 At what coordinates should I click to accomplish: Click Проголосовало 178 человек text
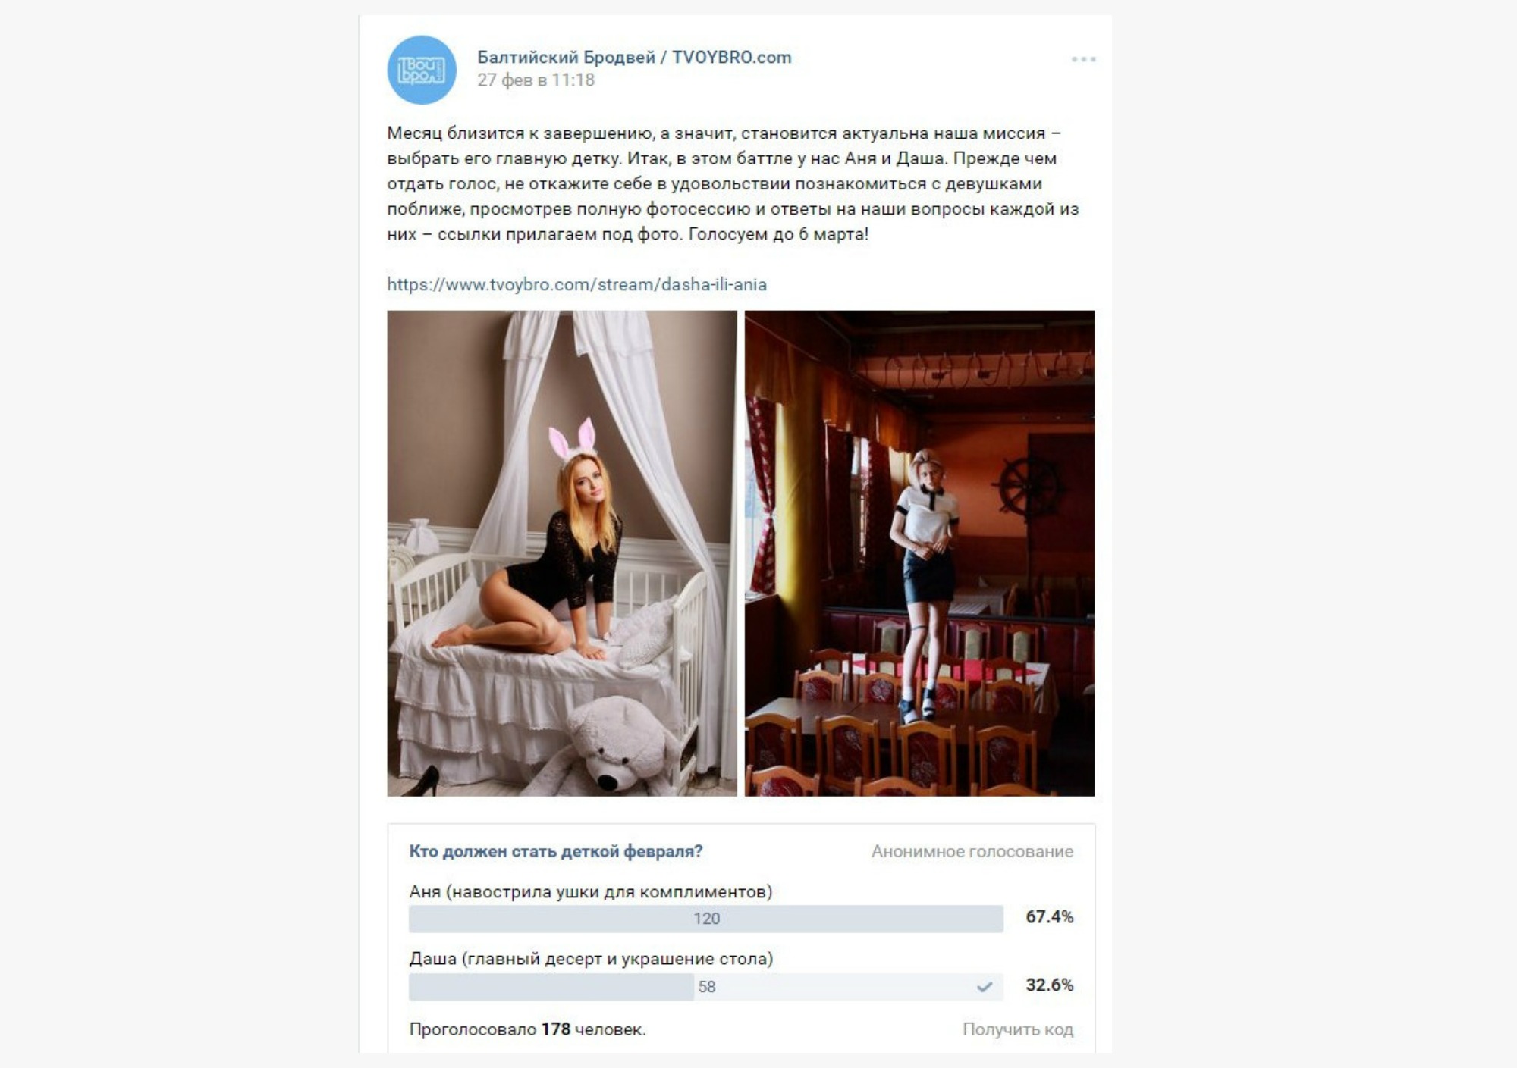[x=527, y=1029]
